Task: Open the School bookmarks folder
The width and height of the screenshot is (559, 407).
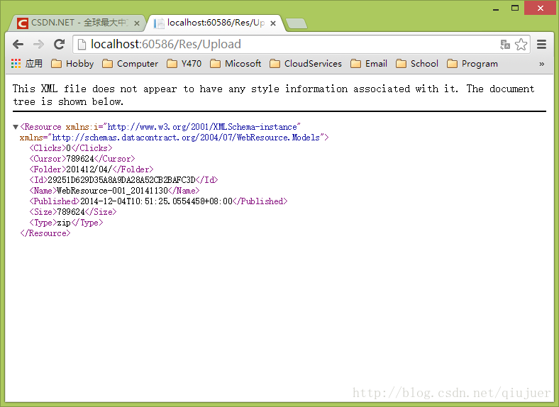Action: point(417,64)
